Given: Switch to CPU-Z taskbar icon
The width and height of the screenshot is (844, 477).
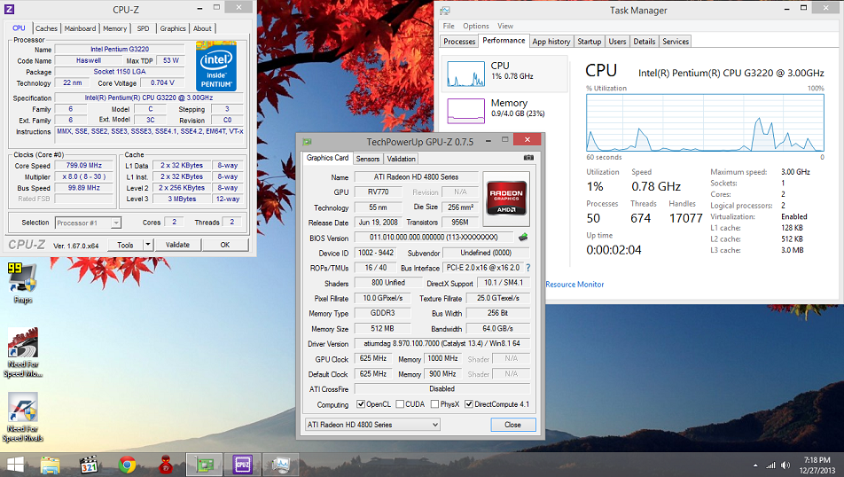Looking at the screenshot, I should pyautogui.click(x=242, y=465).
